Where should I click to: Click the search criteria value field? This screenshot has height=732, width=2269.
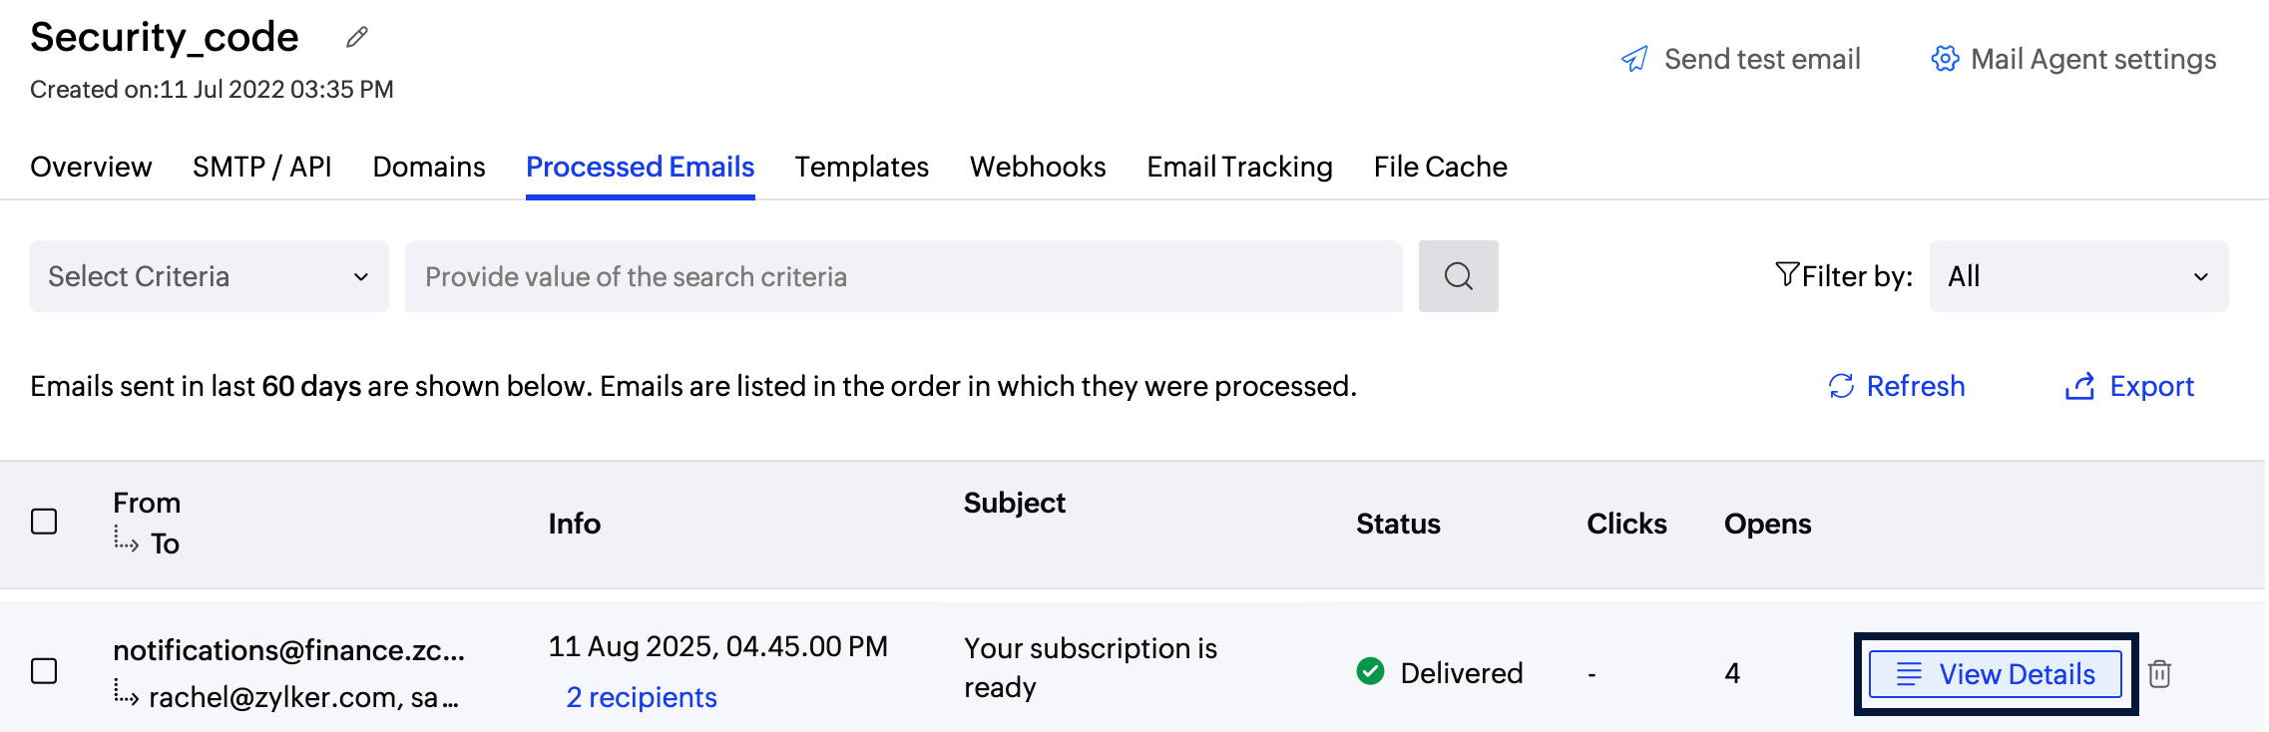[x=903, y=276]
